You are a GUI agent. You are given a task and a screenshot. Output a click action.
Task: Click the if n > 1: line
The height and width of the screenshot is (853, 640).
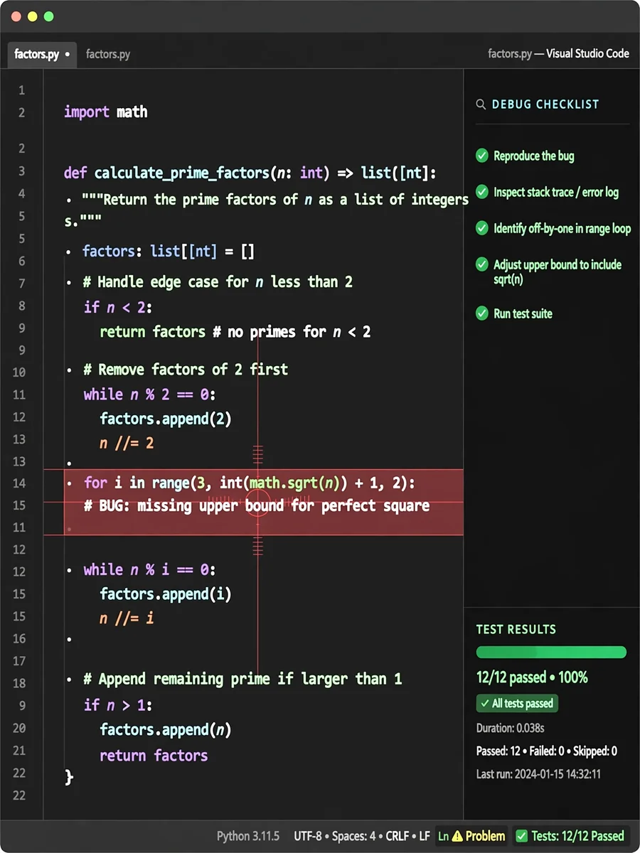118,706
